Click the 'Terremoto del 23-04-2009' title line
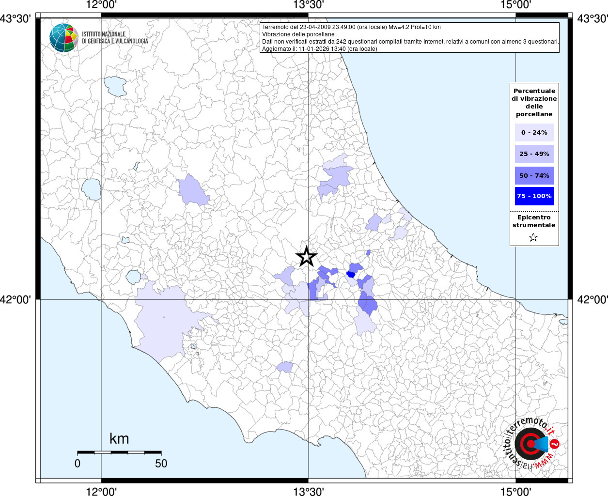Image resolution: width=608 pixels, height=496 pixels. click(x=351, y=27)
